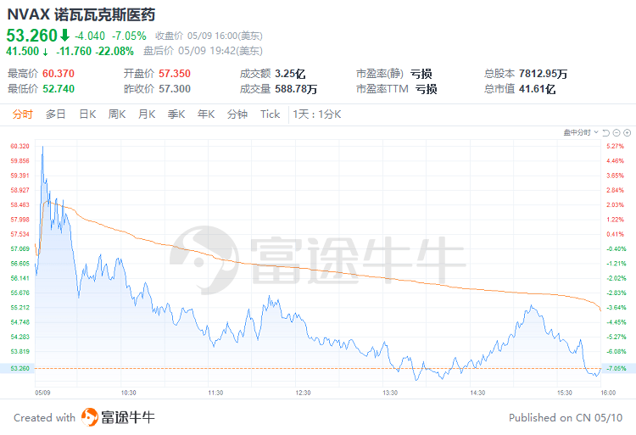Click the -22.08% after-hours change
This screenshot has width=636, height=435.
(114, 51)
